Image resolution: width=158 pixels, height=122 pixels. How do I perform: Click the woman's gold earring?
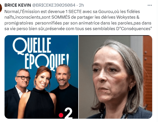131,88
